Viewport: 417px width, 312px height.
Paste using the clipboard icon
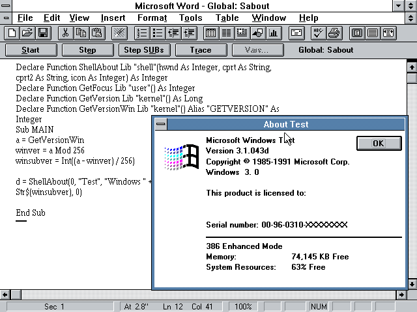click(x=97, y=33)
